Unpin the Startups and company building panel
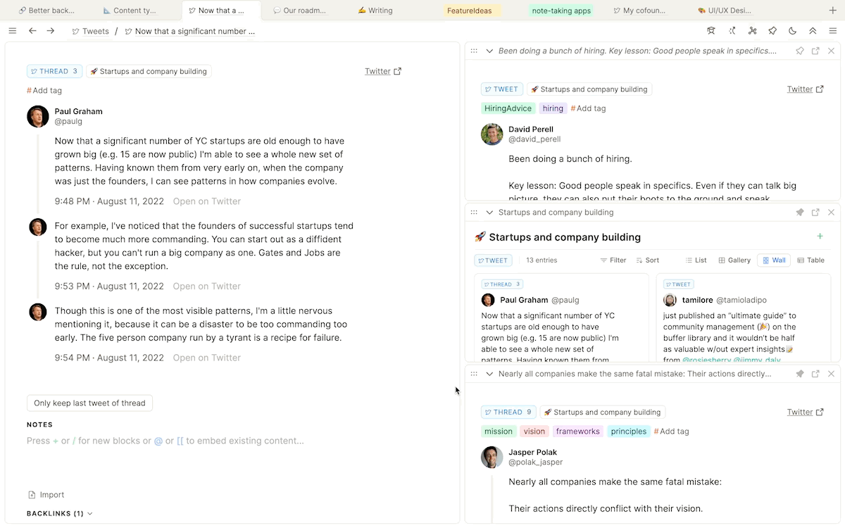This screenshot has width=845, height=528. pyautogui.click(x=800, y=213)
